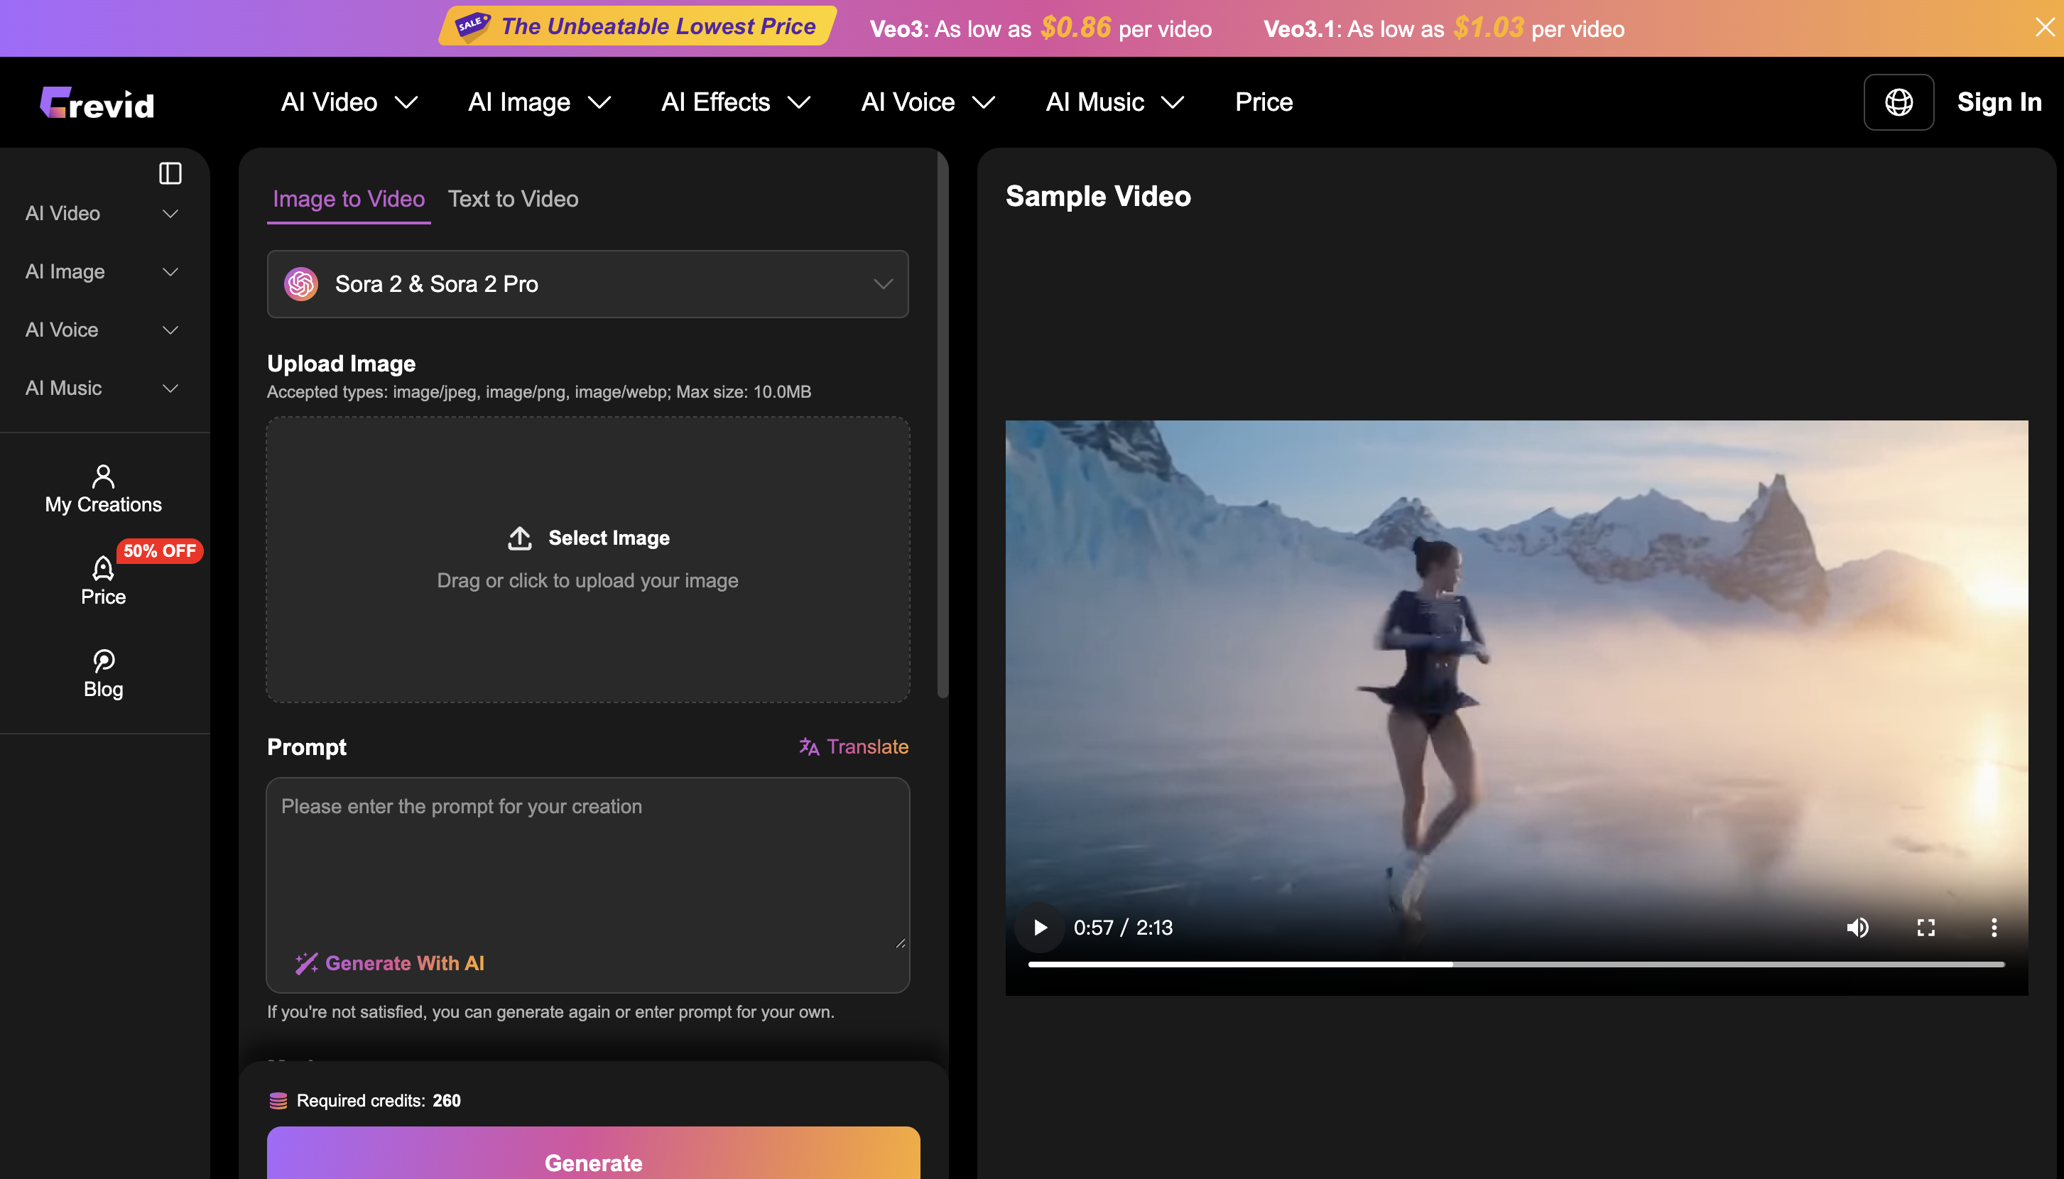This screenshot has width=2064, height=1179.
Task: Click the Translate prompt icon
Action: point(809,746)
